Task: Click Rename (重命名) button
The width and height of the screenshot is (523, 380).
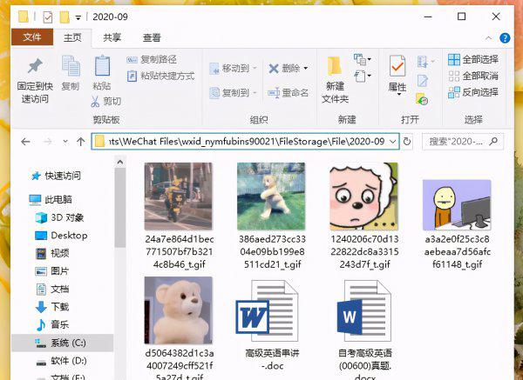Action: click(x=289, y=92)
